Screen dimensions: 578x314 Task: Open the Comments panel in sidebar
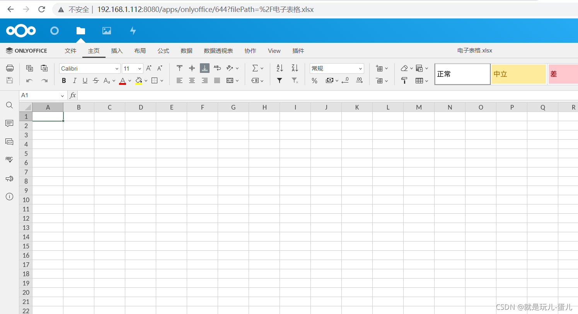10,123
